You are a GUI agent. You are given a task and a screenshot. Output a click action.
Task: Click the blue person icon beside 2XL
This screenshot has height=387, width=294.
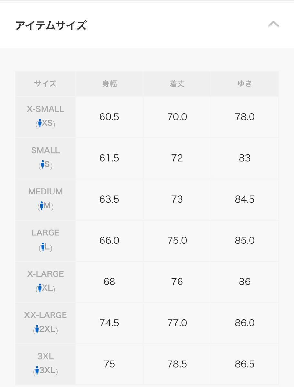click(37, 330)
